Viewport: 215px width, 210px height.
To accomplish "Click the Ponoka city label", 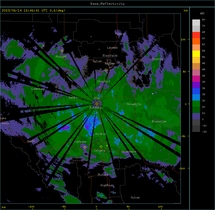I will tap(120, 34).
